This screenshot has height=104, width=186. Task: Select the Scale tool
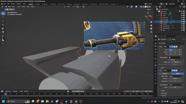pos(3,28)
